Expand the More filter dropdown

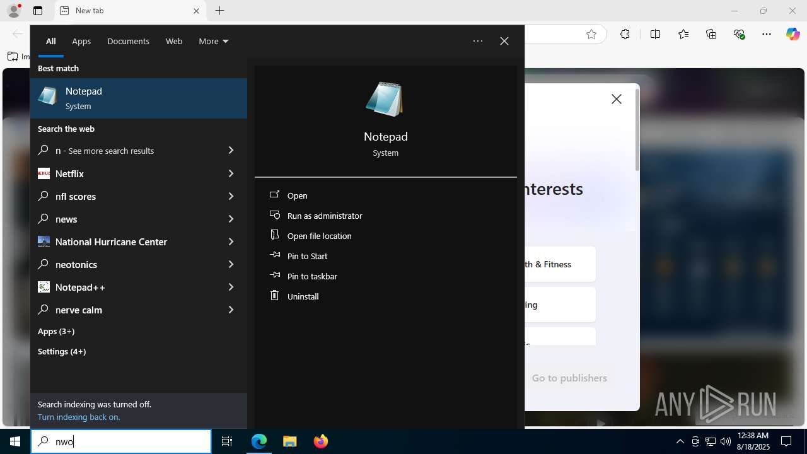pyautogui.click(x=214, y=41)
